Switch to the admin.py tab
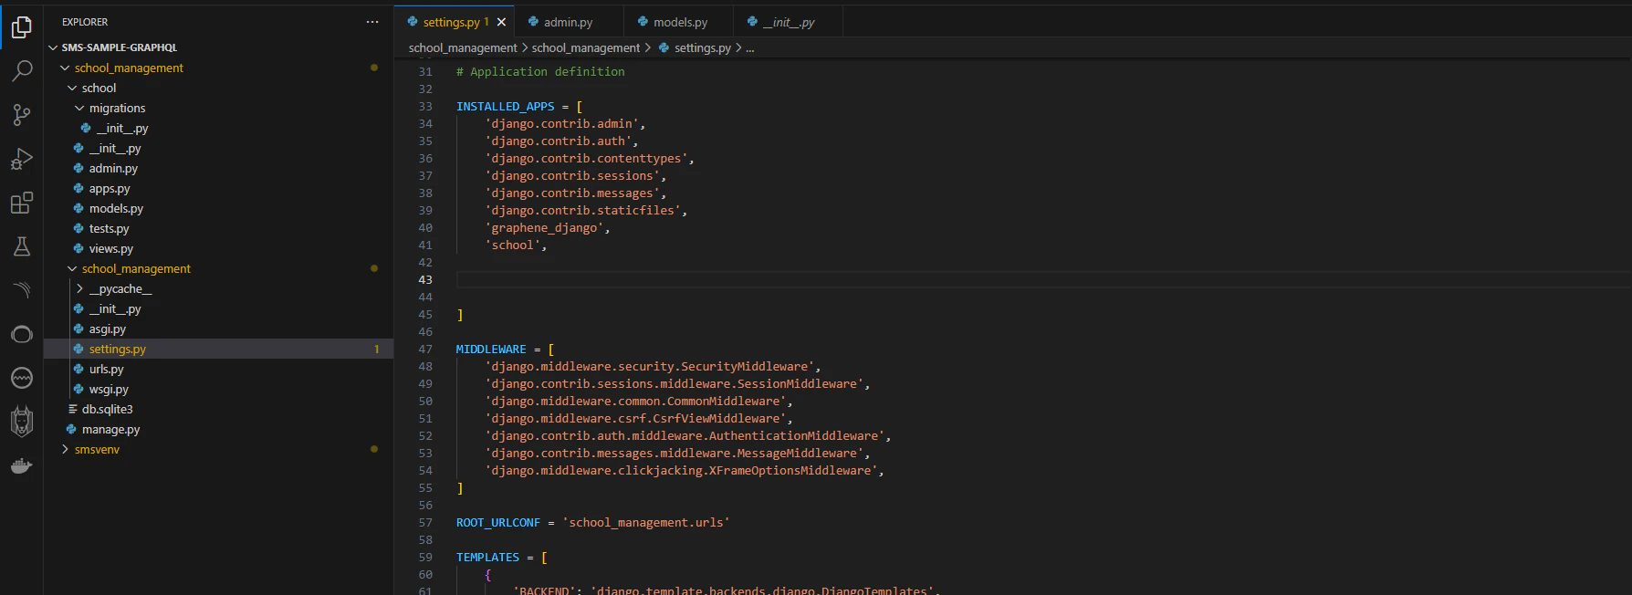 coord(568,22)
